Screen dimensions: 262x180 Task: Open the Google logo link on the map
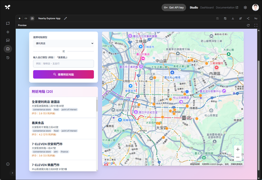pos(110,163)
